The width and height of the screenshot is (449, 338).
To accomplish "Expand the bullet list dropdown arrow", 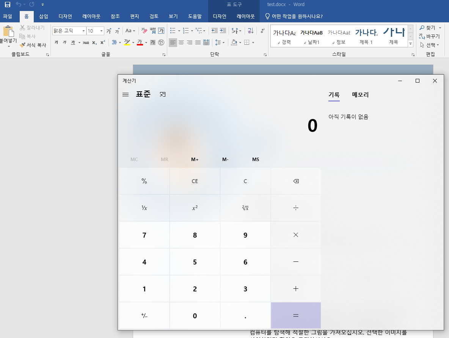I will coord(179,31).
